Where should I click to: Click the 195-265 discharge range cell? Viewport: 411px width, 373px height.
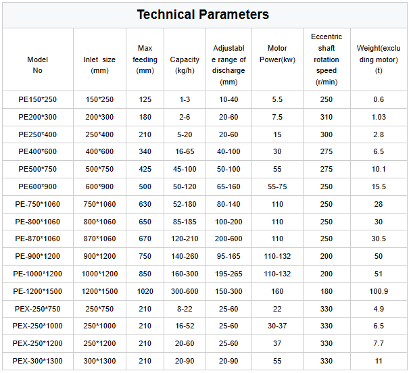[228, 274]
